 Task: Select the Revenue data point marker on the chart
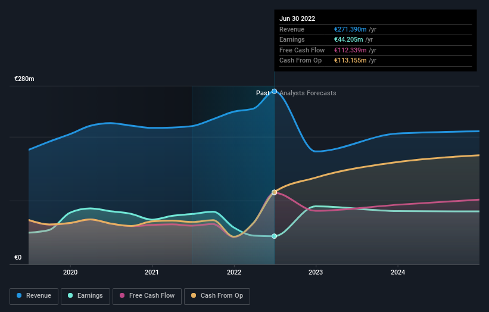pyautogui.click(x=274, y=91)
